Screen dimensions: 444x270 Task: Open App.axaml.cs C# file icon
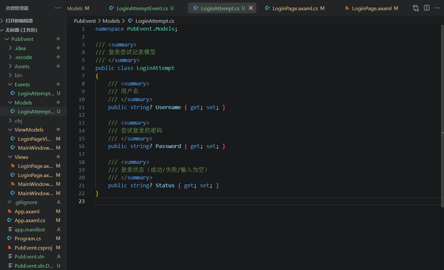point(10,220)
